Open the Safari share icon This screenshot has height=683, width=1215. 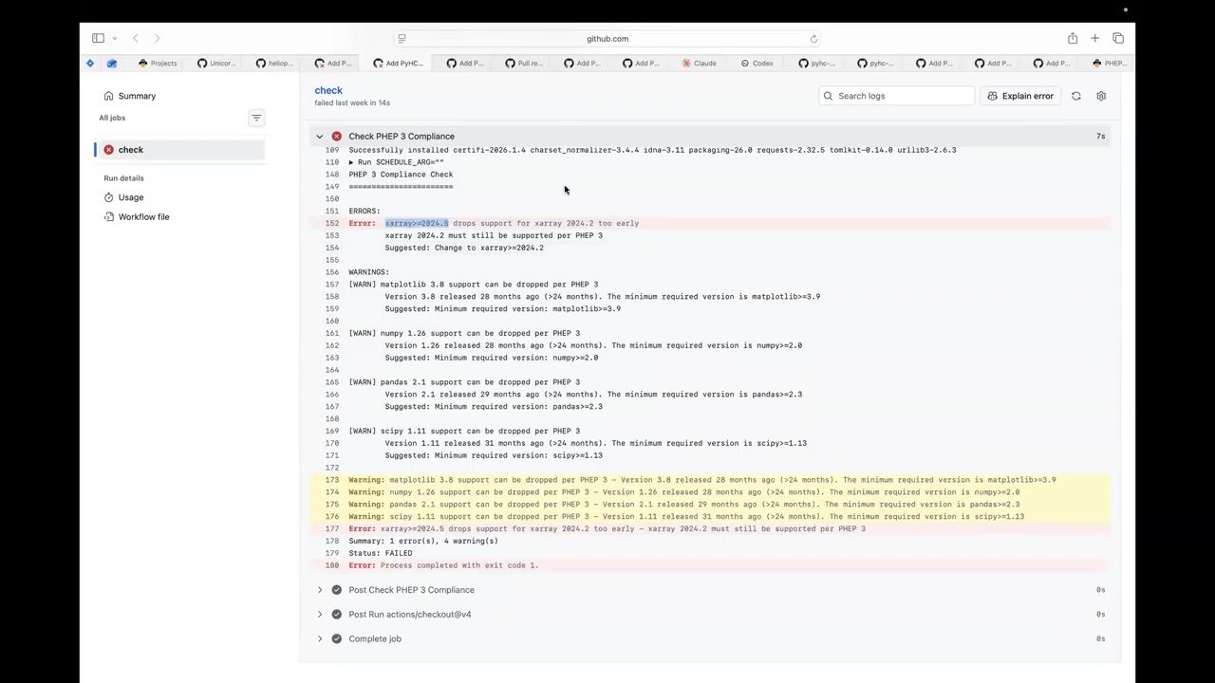coord(1073,38)
